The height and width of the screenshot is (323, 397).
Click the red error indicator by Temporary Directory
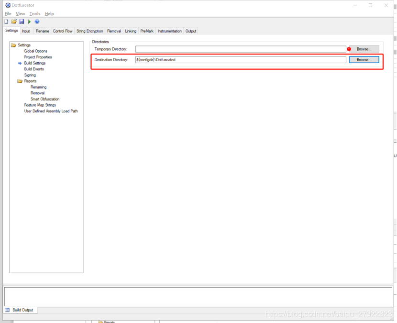(349, 49)
